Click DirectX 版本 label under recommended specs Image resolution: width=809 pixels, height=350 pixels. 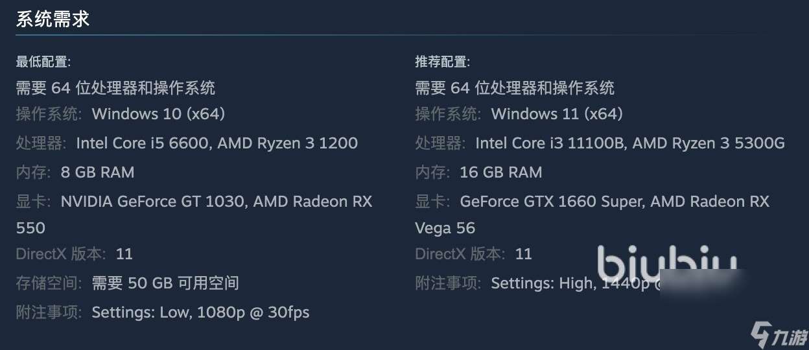pyautogui.click(x=460, y=254)
